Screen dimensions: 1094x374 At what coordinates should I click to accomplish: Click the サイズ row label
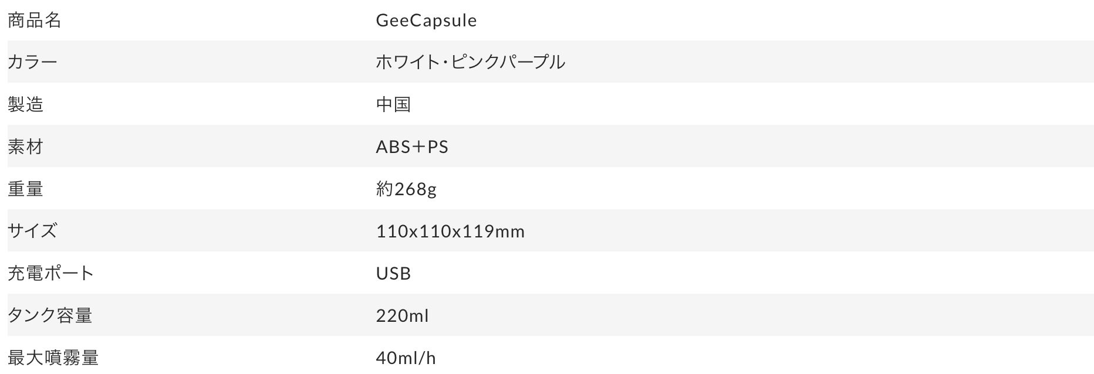(x=32, y=231)
